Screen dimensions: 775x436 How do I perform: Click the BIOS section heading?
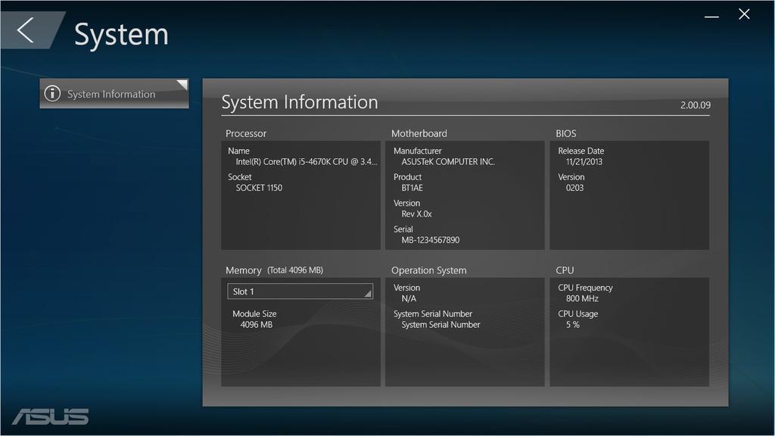point(566,133)
